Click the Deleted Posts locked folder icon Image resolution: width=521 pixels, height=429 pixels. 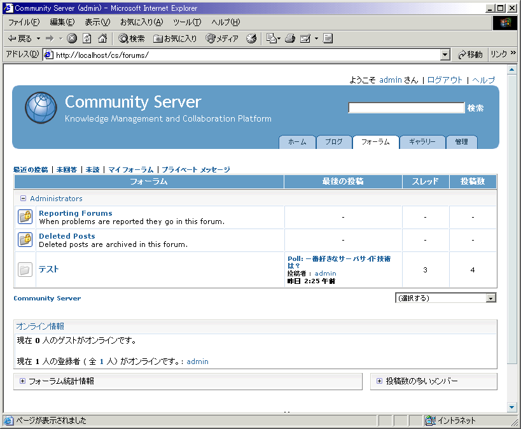coord(25,240)
